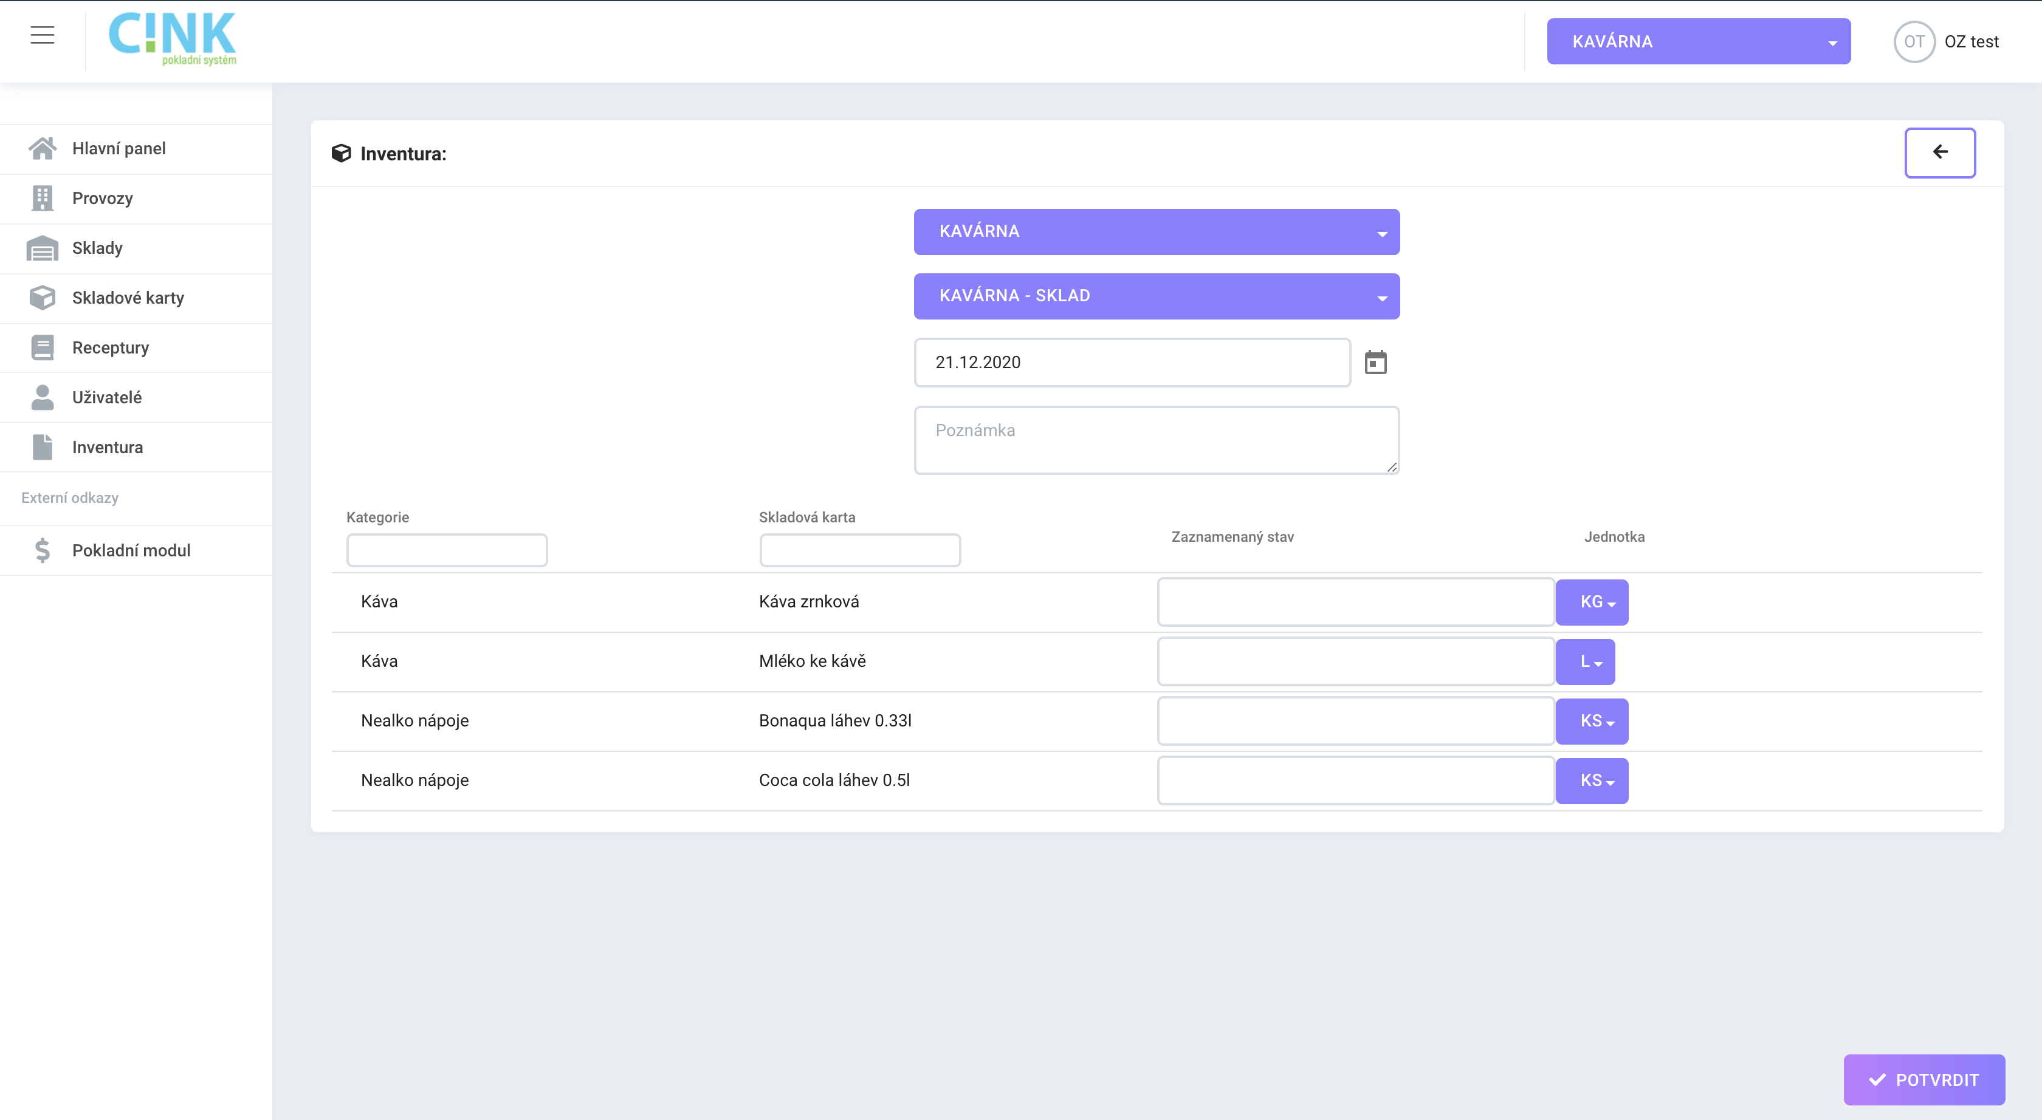Open Skladové karty page
The image size is (2042, 1120).
[136, 299]
